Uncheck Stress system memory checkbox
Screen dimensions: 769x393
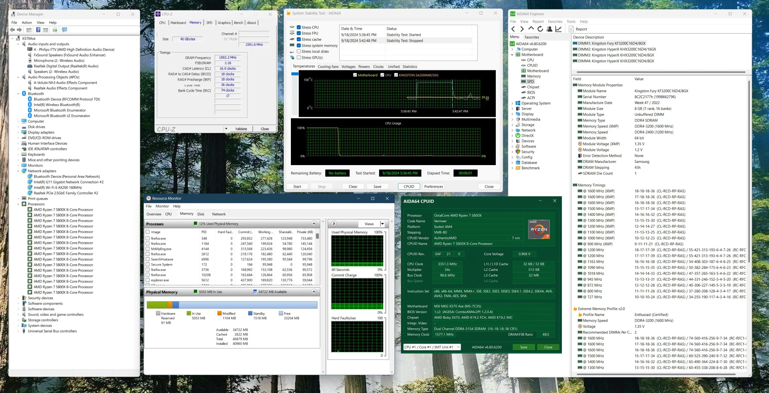(298, 45)
